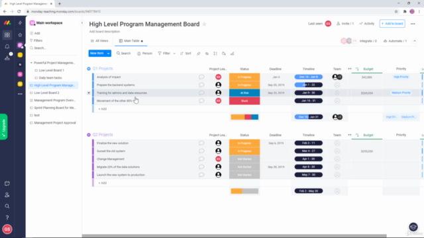
Task: Reload the page in the browser
Action: tap(19, 12)
